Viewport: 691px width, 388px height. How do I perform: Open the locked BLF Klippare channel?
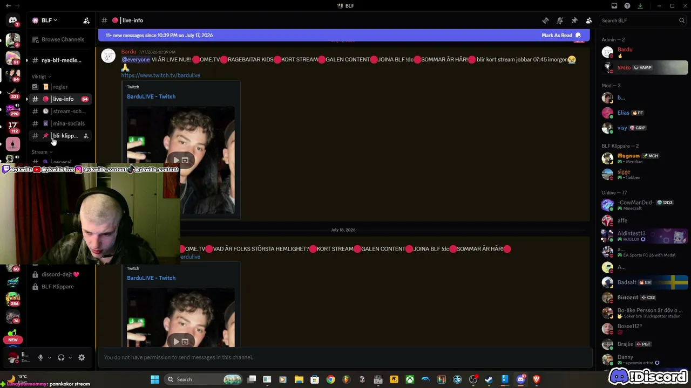click(60, 287)
